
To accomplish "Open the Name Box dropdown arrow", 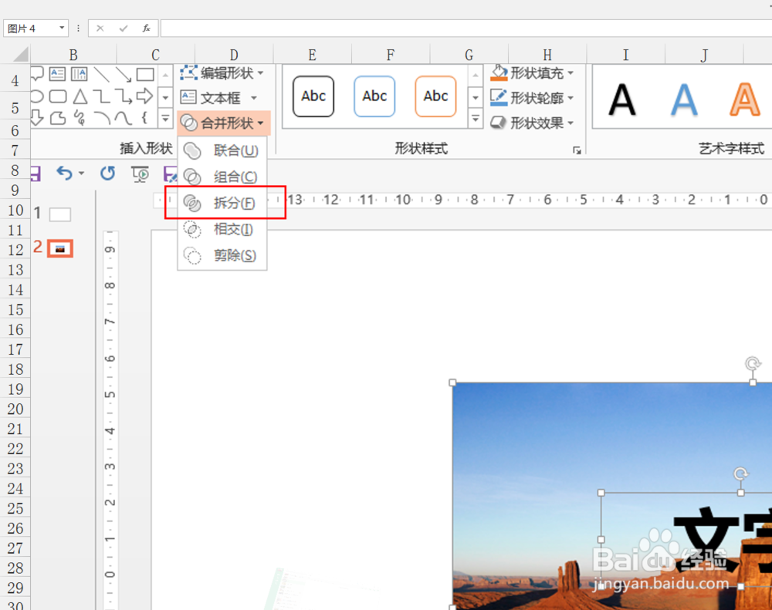I will (x=62, y=28).
